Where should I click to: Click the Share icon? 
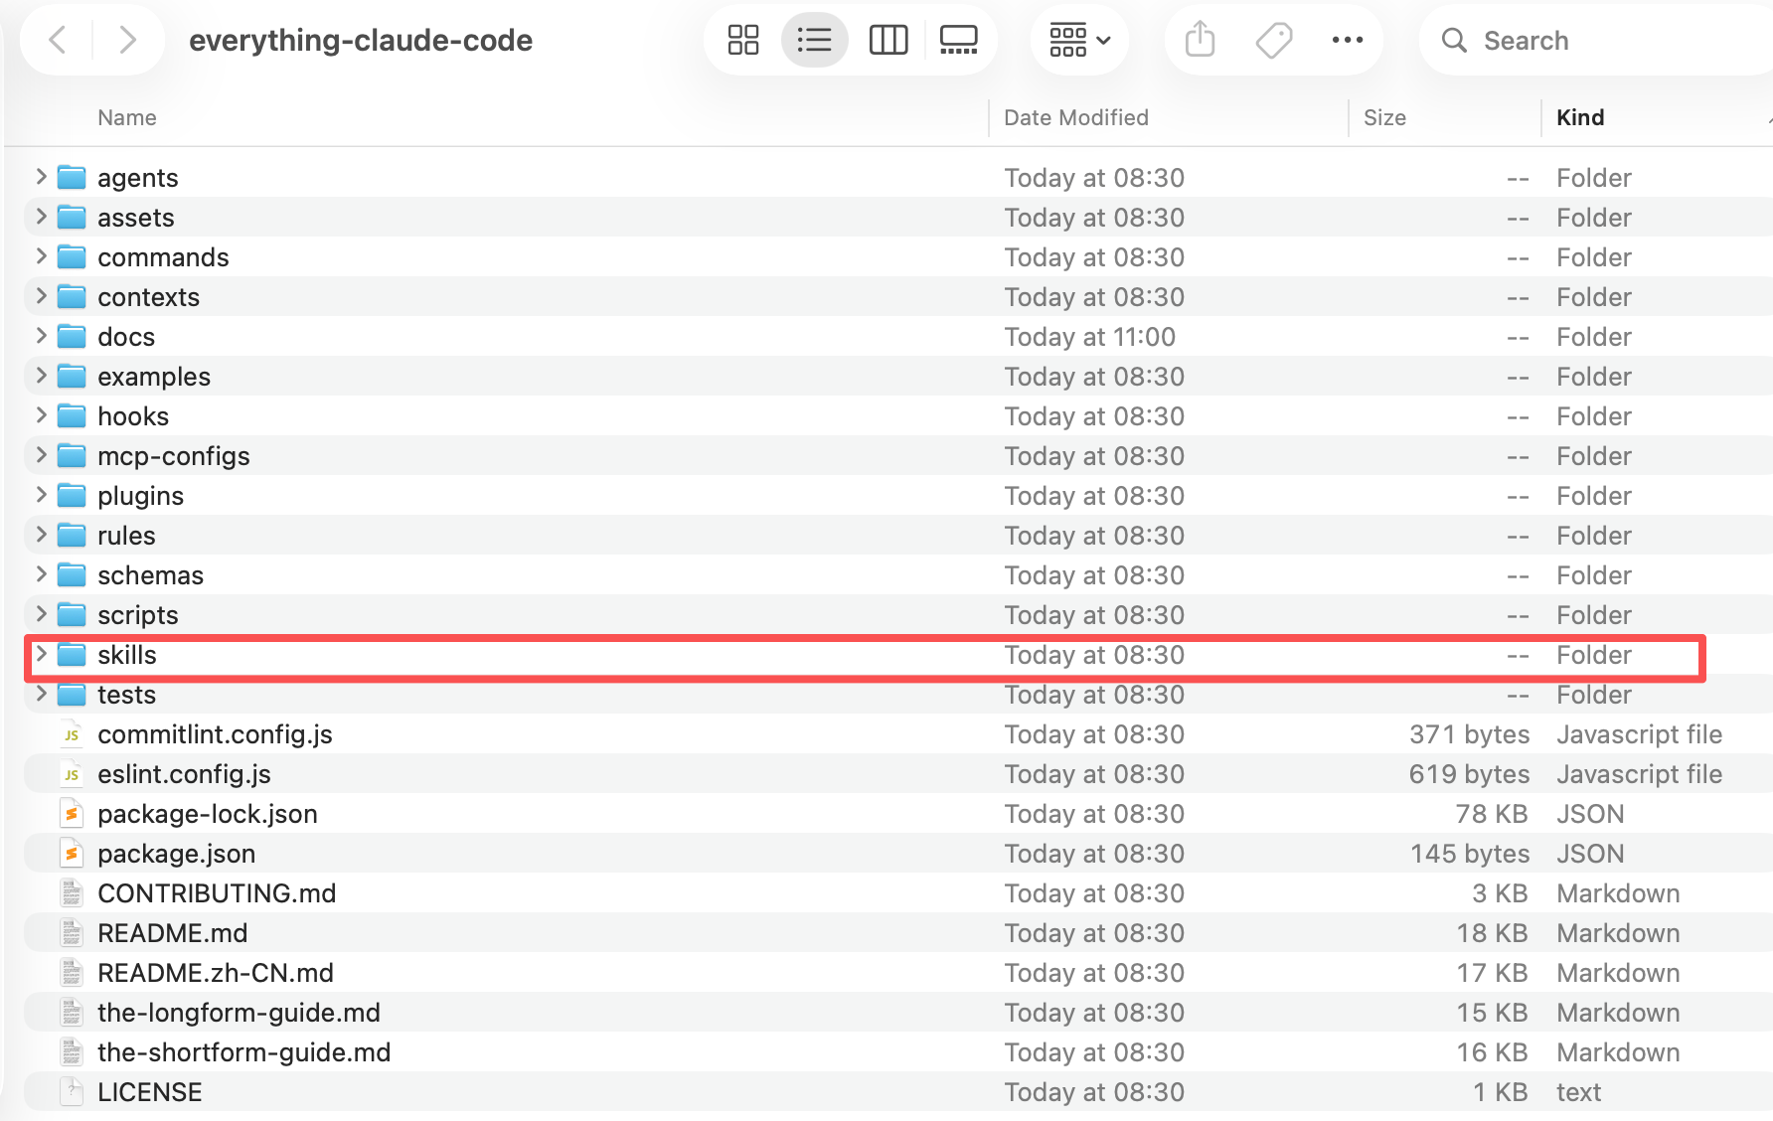pyautogui.click(x=1200, y=40)
